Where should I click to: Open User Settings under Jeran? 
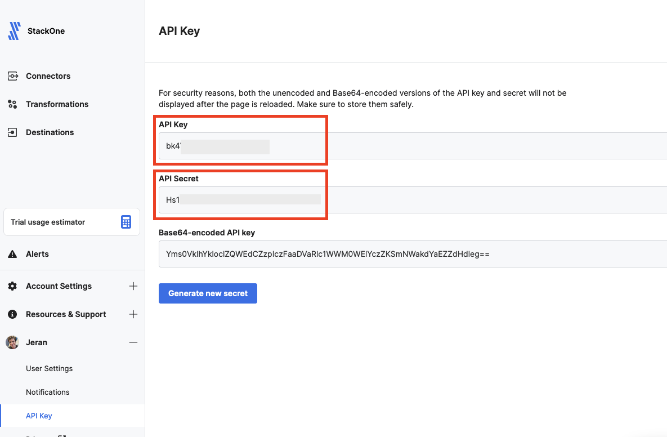click(x=49, y=368)
